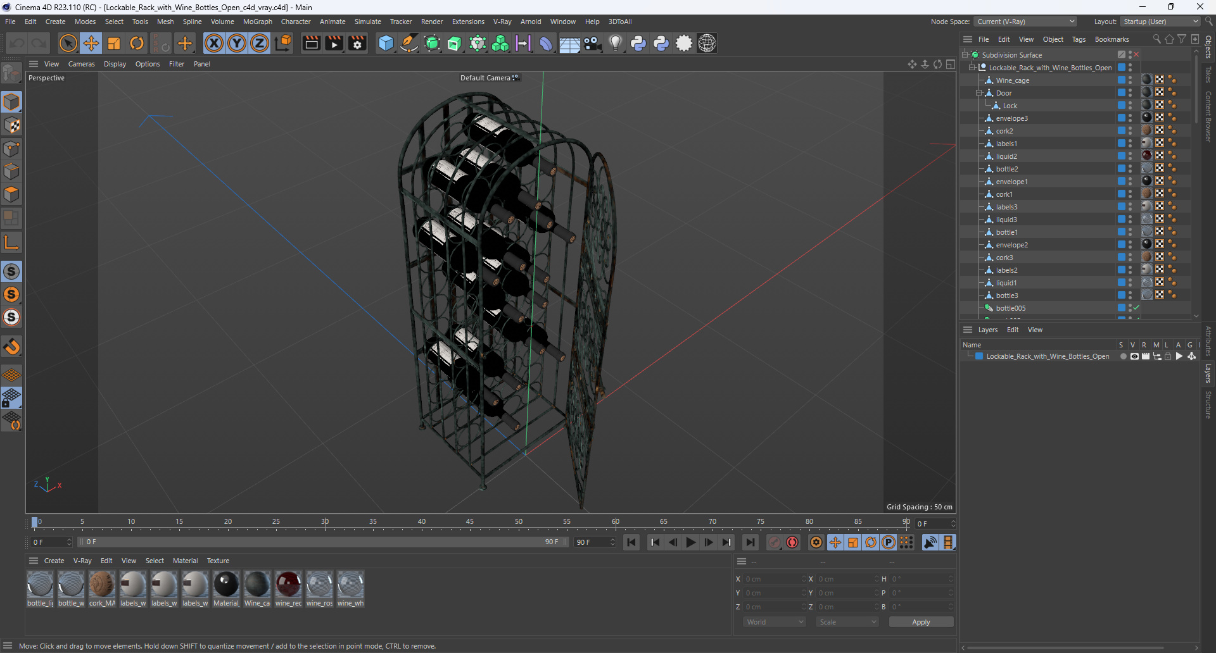Open the Layers panel hamburger menu

coord(968,330)
